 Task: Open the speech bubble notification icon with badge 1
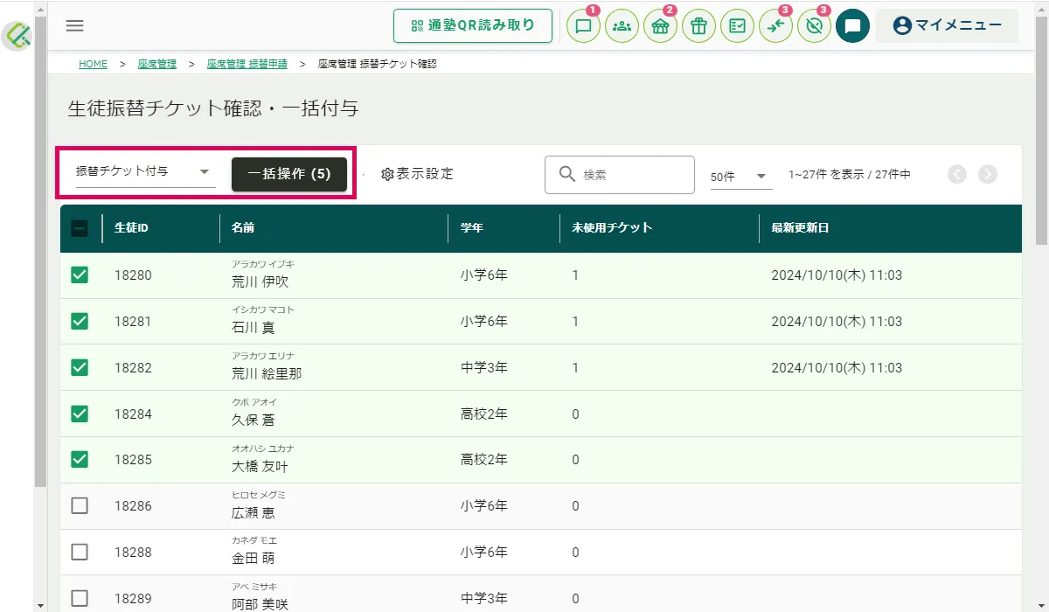(584, 25)
